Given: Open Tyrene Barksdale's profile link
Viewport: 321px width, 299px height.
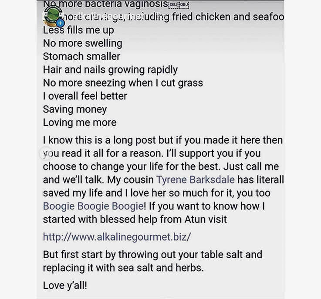Looking at the screenshot, I should click(195, 179).
